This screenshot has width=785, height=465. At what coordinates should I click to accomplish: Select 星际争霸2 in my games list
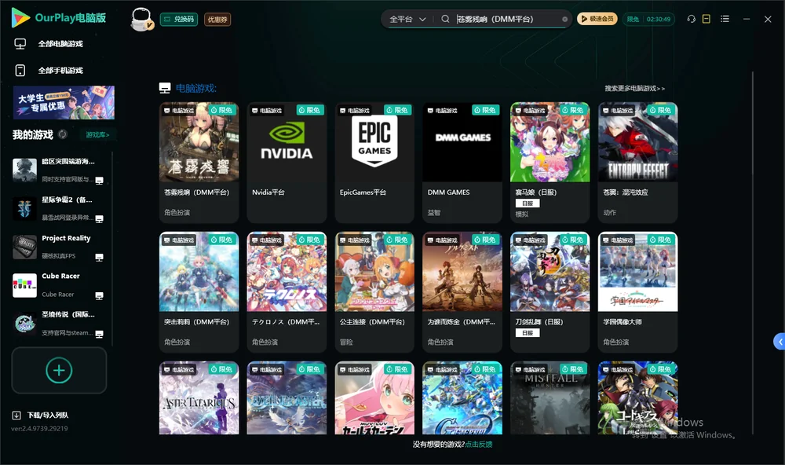coord(59,208)
